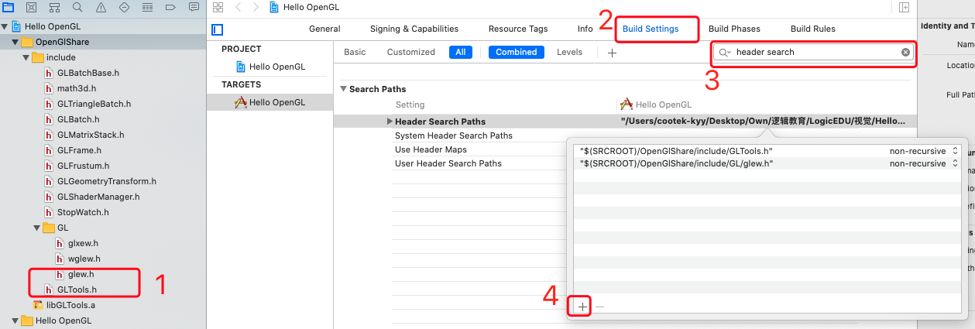
Task: Select Combined settings view
Action: 517,52
